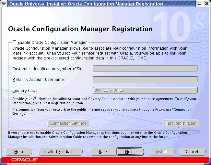Enable Oracle Configuration Manager checkbox
This screenshot has height=165, width=211.
15,42
